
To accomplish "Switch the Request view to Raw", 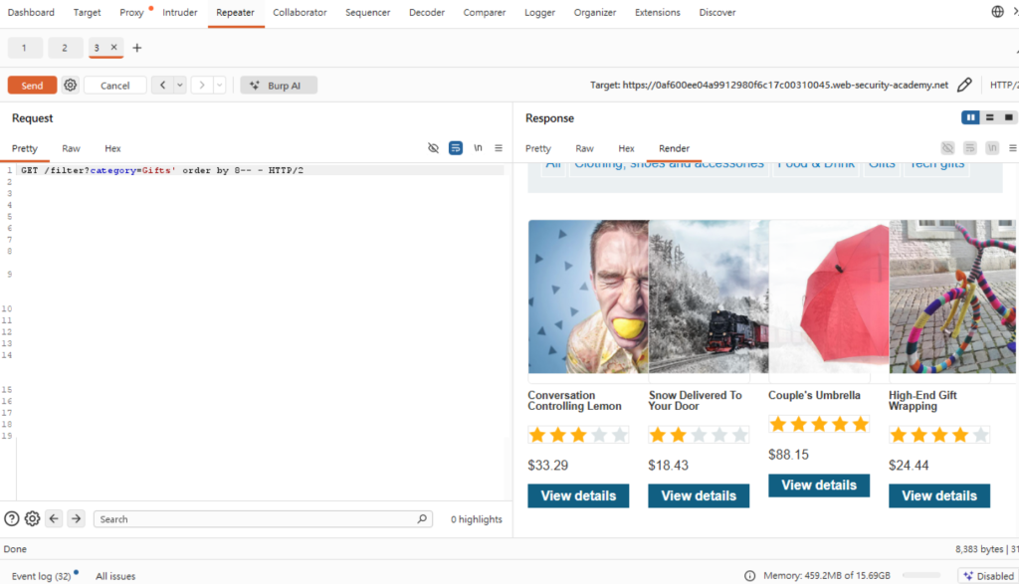I will (x=71, y=148).
